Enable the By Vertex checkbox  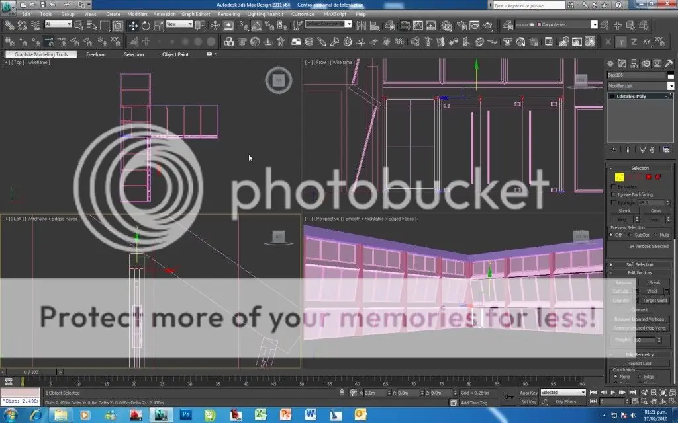[x=613, y=187]
